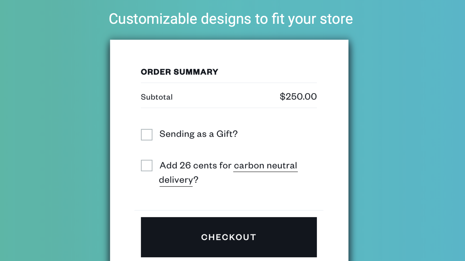Click the Subtotal label
Image resolution: width=465 pixels, height=261 pixels.
tap(157, 97)
